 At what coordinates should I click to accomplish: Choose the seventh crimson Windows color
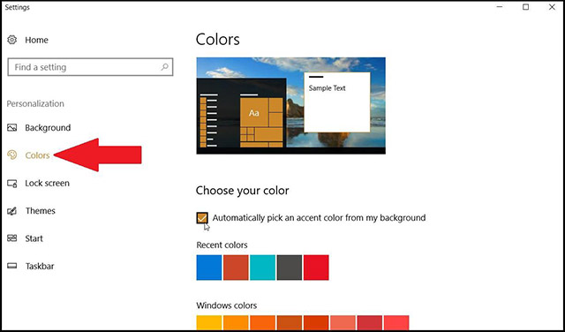pyautogui.click(x=370, y=322)
